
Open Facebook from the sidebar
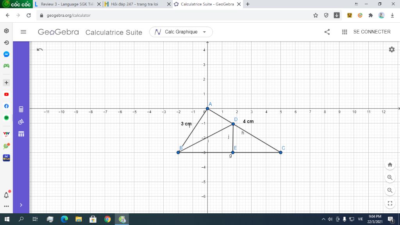[6, 106]
